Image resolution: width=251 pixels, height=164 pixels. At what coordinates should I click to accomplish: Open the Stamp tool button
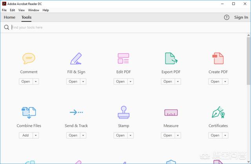click(x=120, y=135)
